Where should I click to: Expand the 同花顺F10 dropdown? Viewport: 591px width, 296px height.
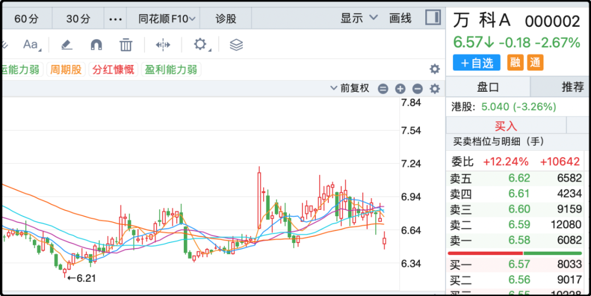(166, 19)
